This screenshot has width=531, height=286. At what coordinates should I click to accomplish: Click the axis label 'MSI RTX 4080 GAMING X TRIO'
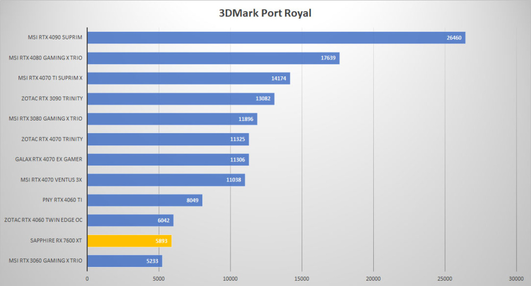click(x=45, y=57)
